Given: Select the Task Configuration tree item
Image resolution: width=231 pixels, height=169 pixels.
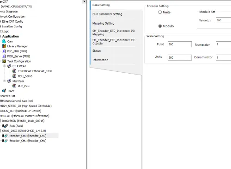Looking at the screenshot, I should 19,61.
